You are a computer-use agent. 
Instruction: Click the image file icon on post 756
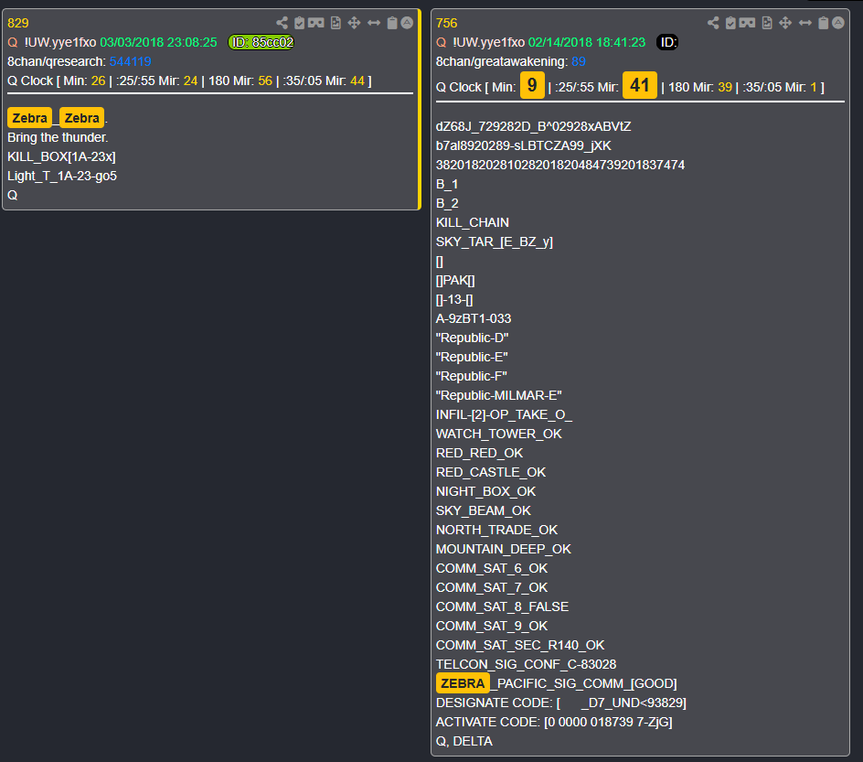(767, 23)
